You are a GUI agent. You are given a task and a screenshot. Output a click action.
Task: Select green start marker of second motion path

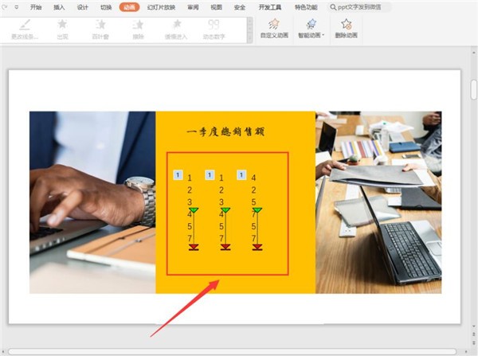point(225,210)
